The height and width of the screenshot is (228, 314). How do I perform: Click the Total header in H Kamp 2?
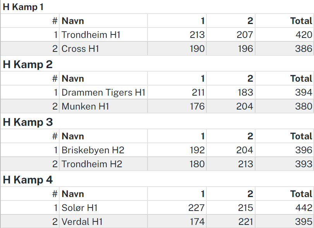301,79
